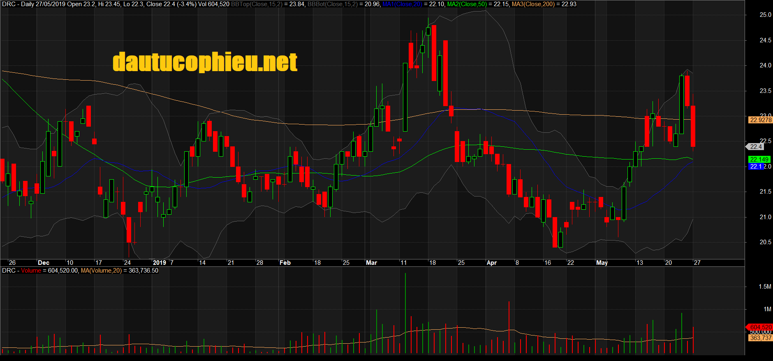The image size is (773, 361).
Task: Click the "13" date marker on axis
Action: [640, 263]
